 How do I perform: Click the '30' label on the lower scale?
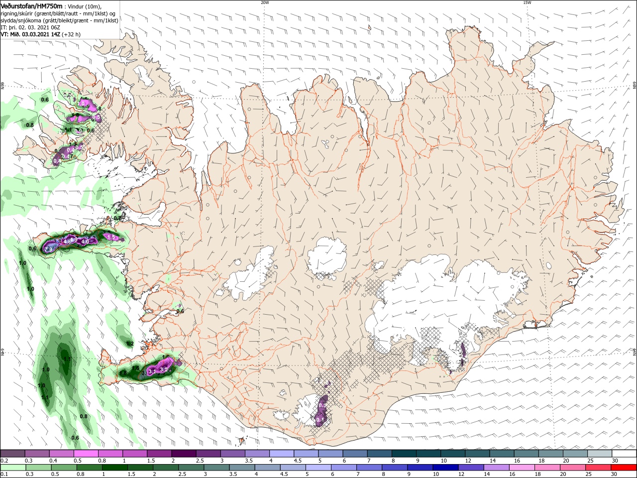tap(615, 475)
